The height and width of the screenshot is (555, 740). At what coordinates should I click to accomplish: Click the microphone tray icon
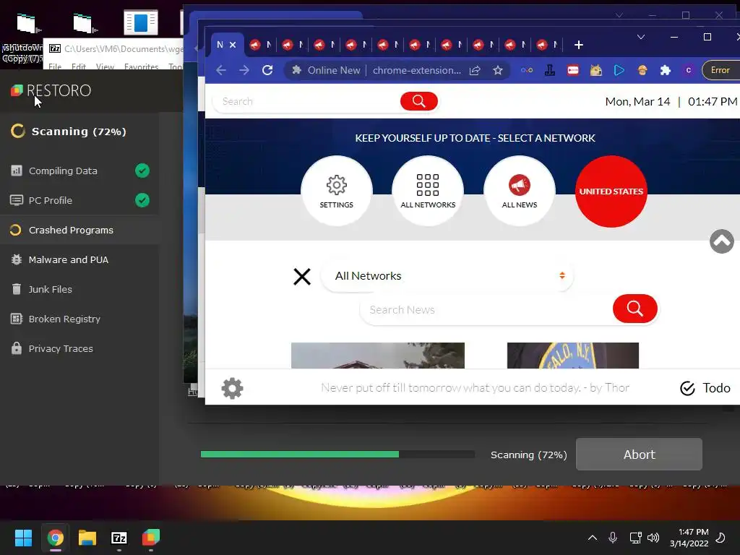coord(613,538)
